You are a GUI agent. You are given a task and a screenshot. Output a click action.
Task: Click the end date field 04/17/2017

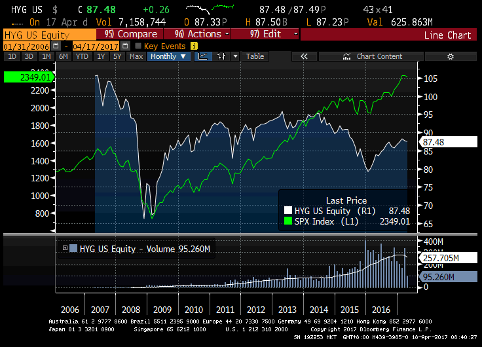(x=96, y=46)
